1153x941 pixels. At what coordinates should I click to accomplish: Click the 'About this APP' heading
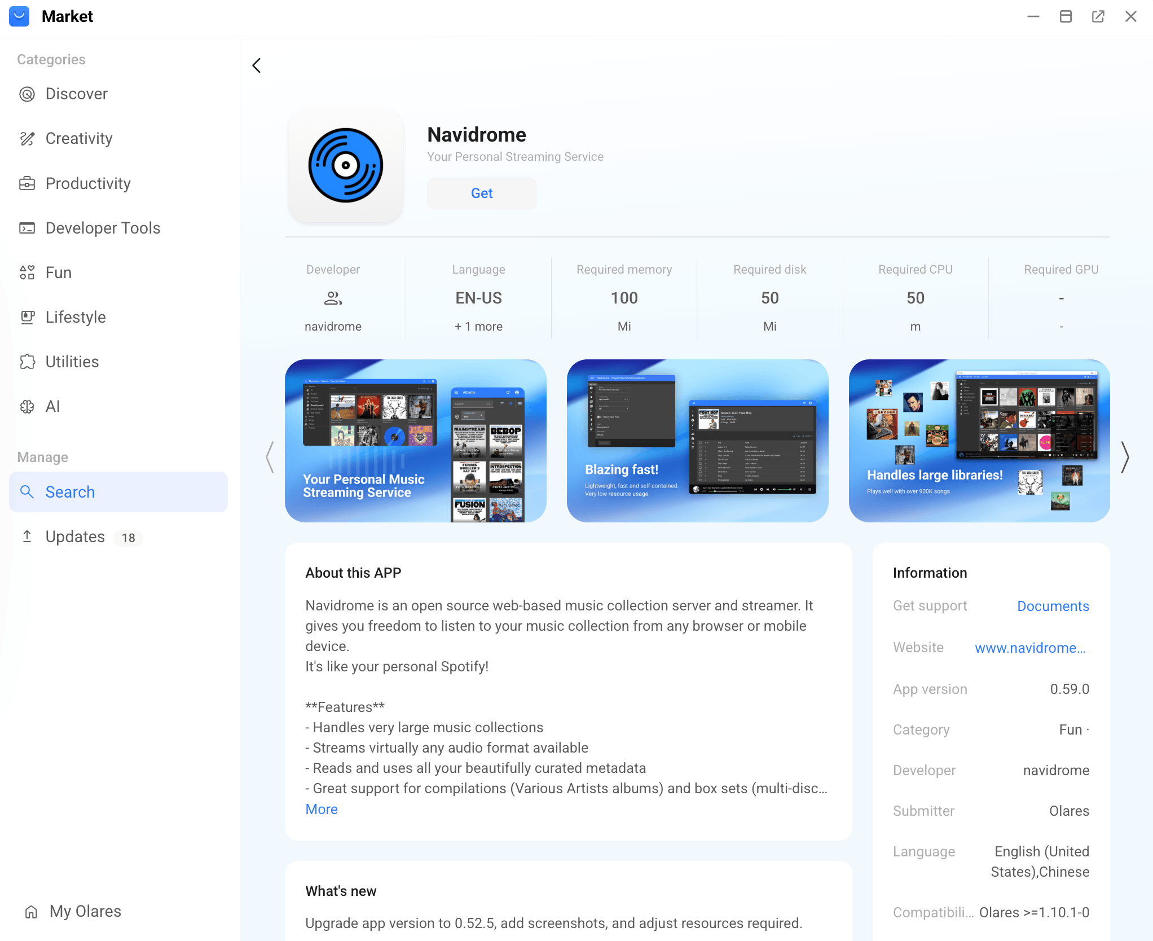tap(353, 573)
